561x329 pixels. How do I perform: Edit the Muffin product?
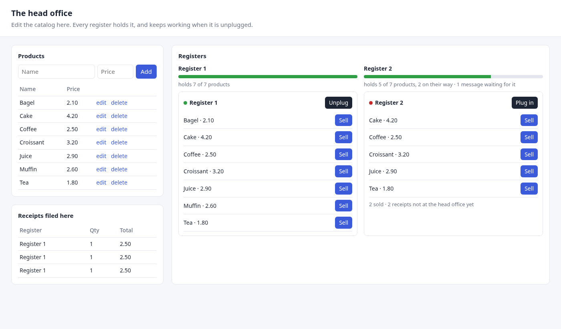[101, 169]
